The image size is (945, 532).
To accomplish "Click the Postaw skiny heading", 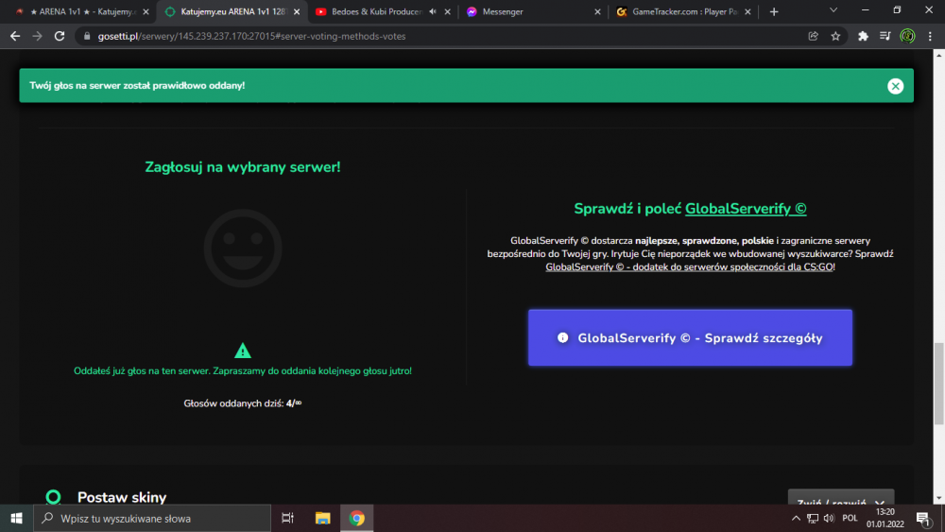I will click(122, 497).
